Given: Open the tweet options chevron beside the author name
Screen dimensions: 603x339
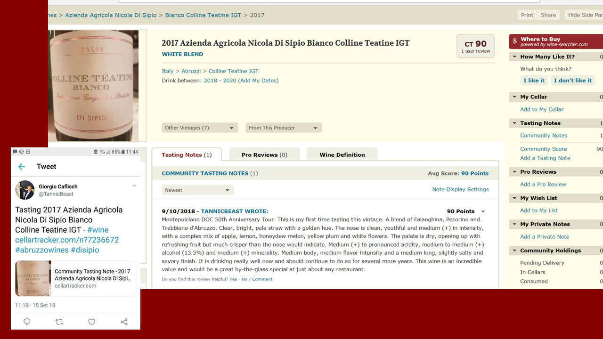Looking at the screenshot, I should 134,186.
